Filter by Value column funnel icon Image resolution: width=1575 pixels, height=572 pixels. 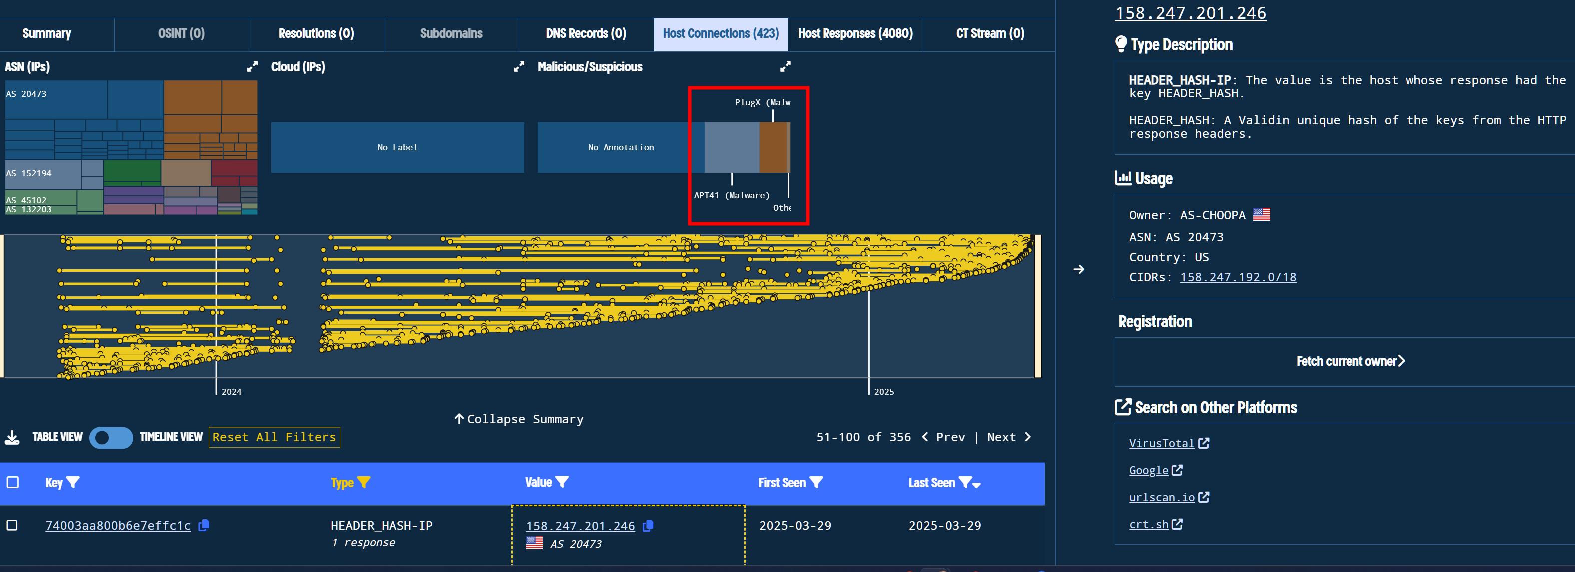coord(562,482)
